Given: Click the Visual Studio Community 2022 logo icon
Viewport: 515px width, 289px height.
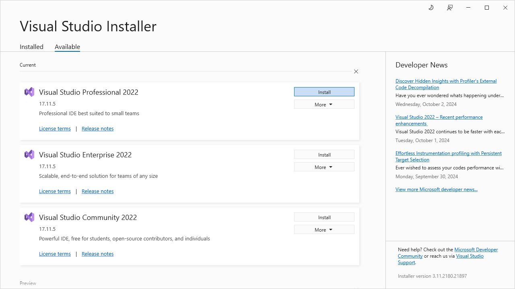Looking at the screenshot, I should pos(29,217).
